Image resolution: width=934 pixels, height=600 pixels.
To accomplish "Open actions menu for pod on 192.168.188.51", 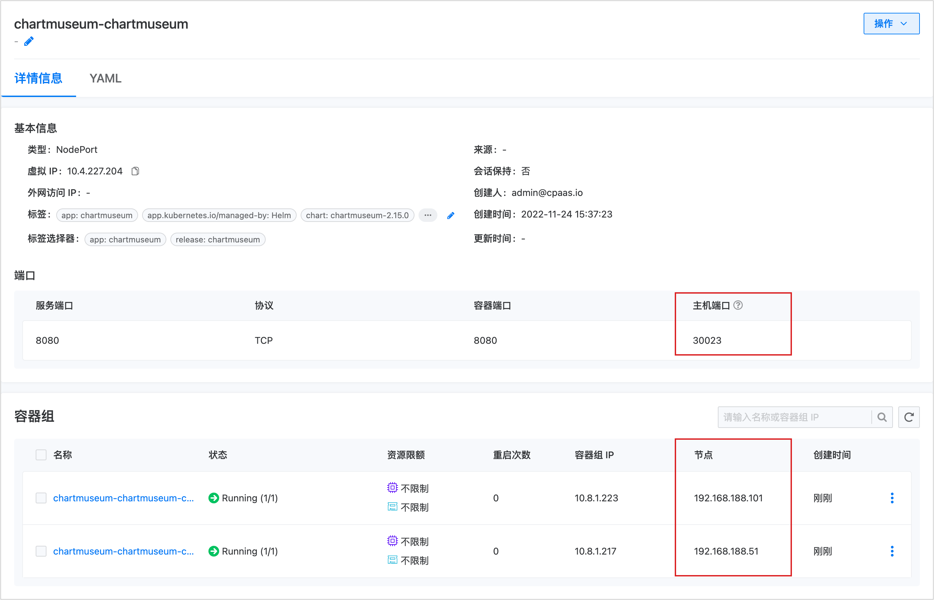I will (x=892, y=551).
